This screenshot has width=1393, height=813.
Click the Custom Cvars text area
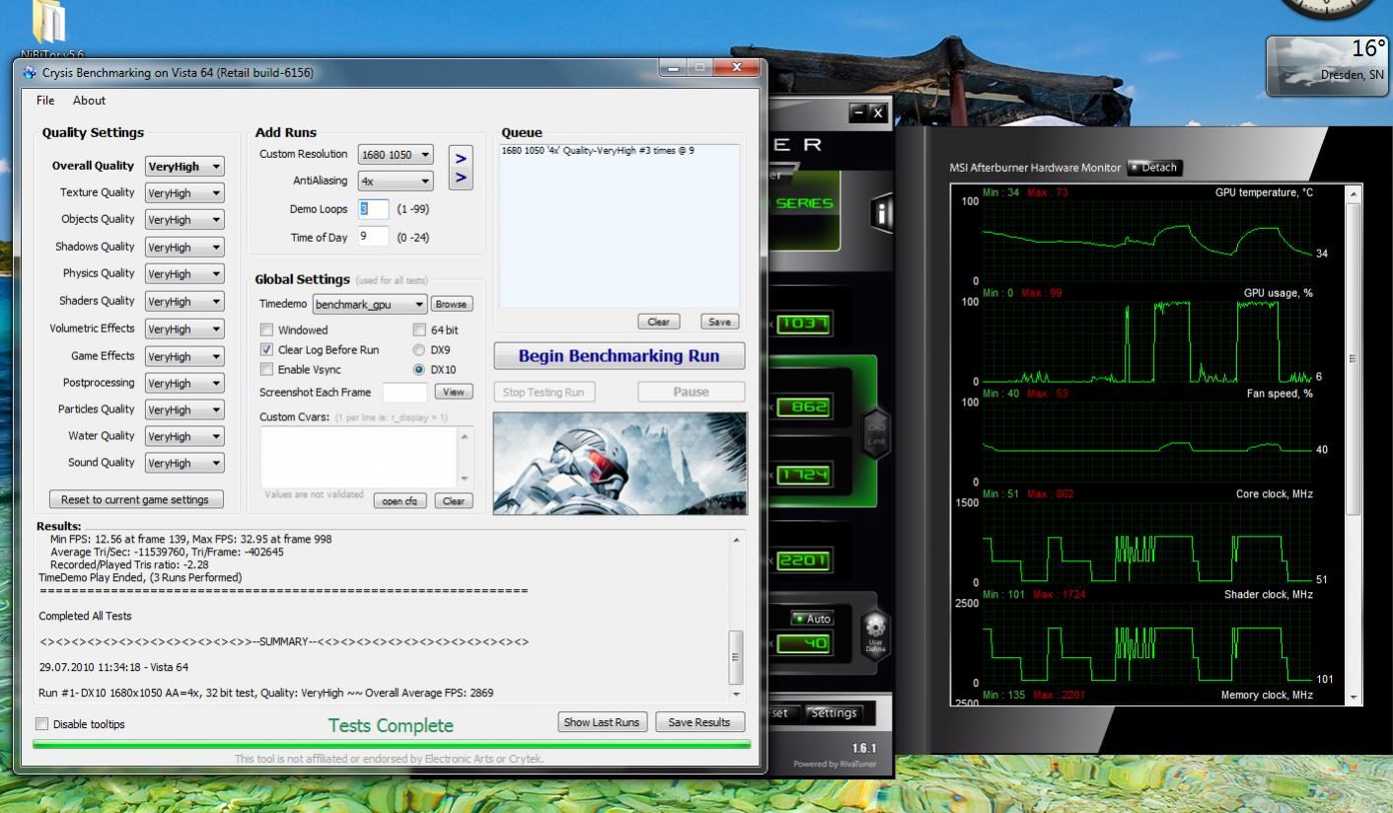point(360,456)
